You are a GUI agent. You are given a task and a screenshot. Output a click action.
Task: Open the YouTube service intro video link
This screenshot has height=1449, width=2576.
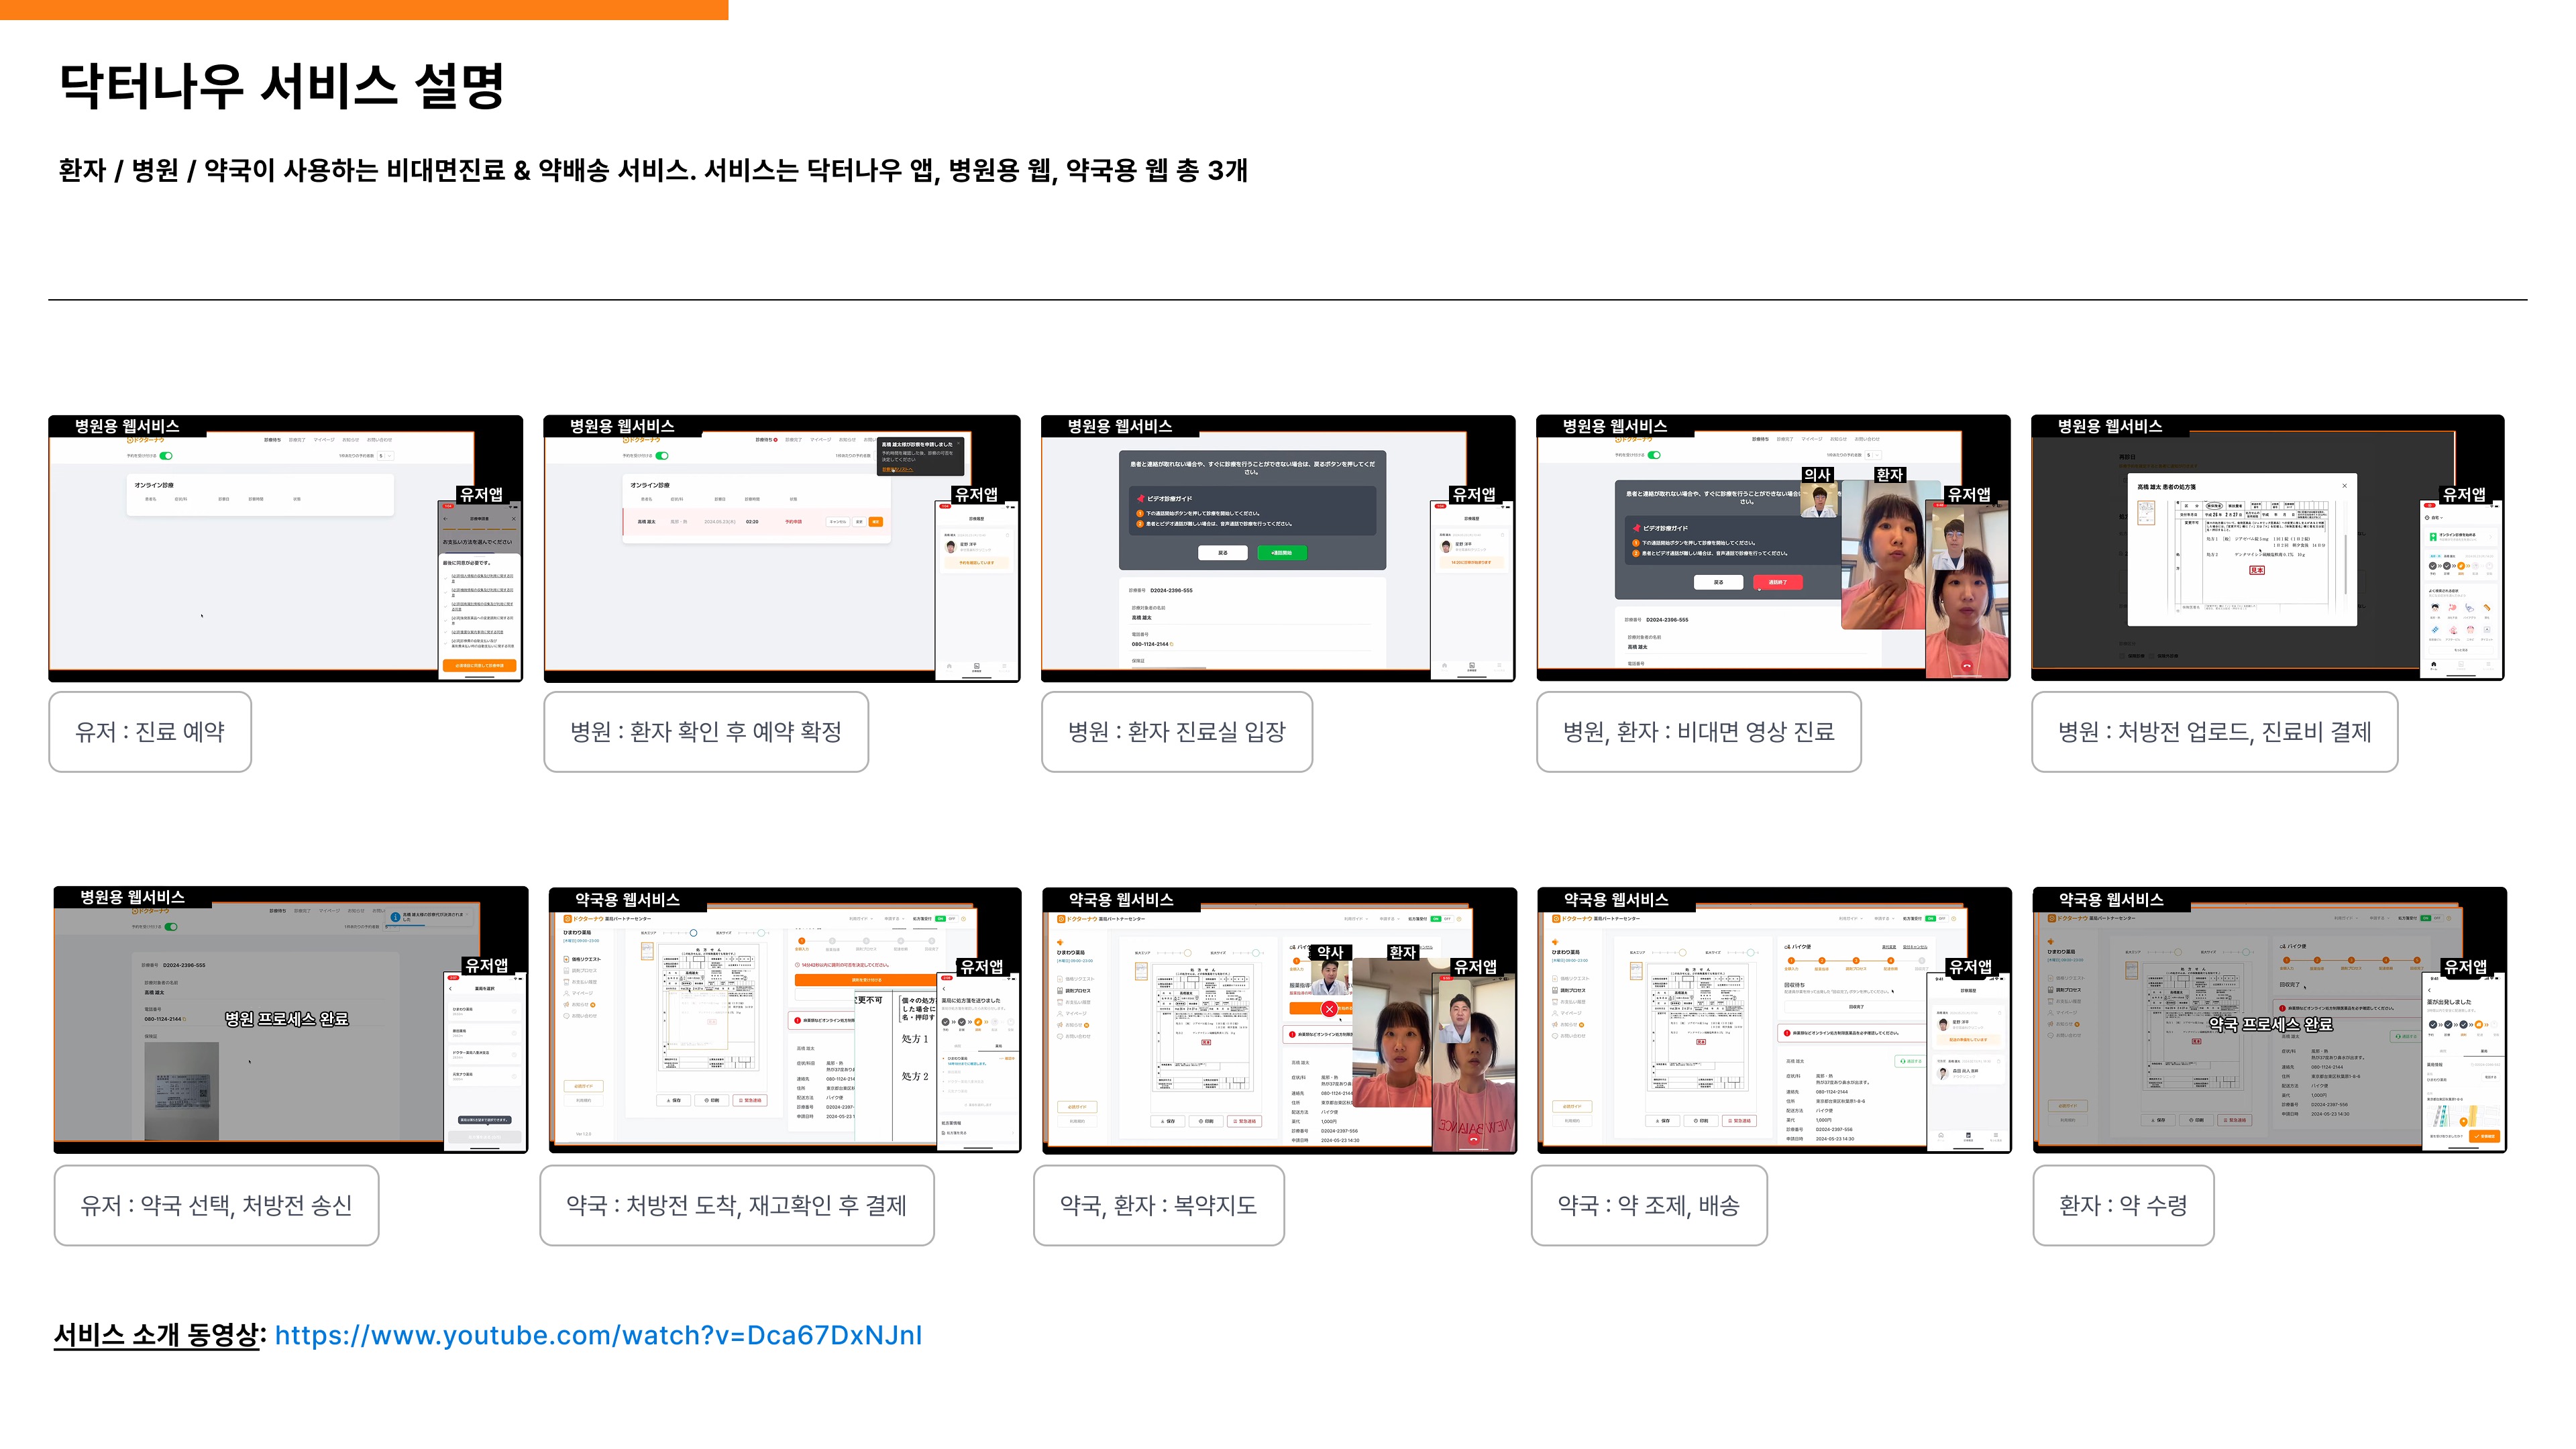[x=598, y=1336]
